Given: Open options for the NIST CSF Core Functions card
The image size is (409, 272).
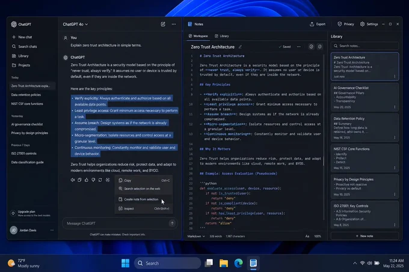Looking at the screenshot, I should coord(395,168).
